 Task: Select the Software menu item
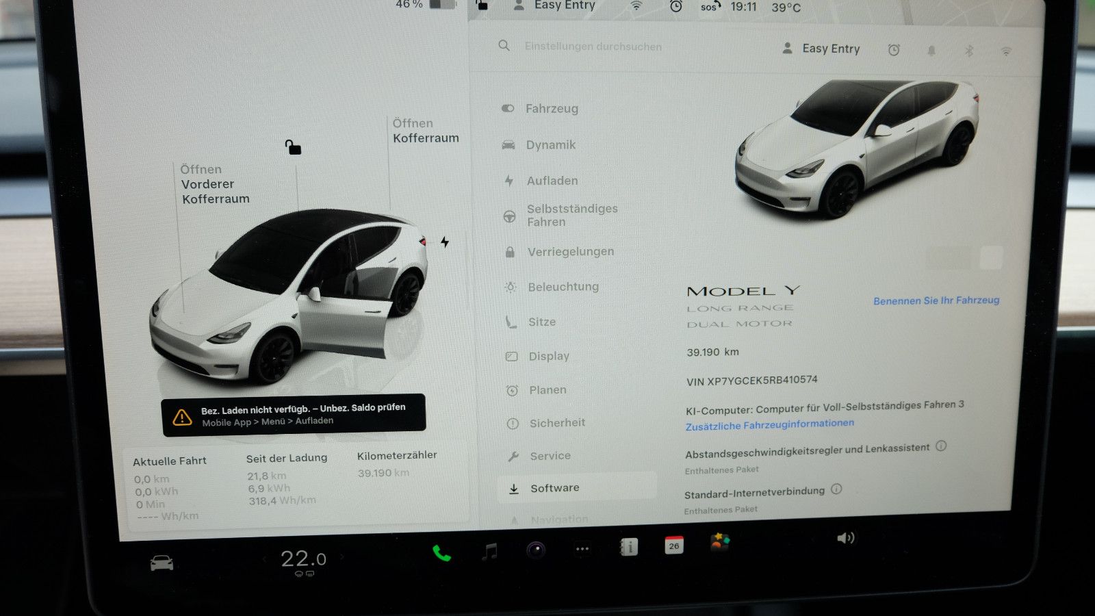(578, 487)
